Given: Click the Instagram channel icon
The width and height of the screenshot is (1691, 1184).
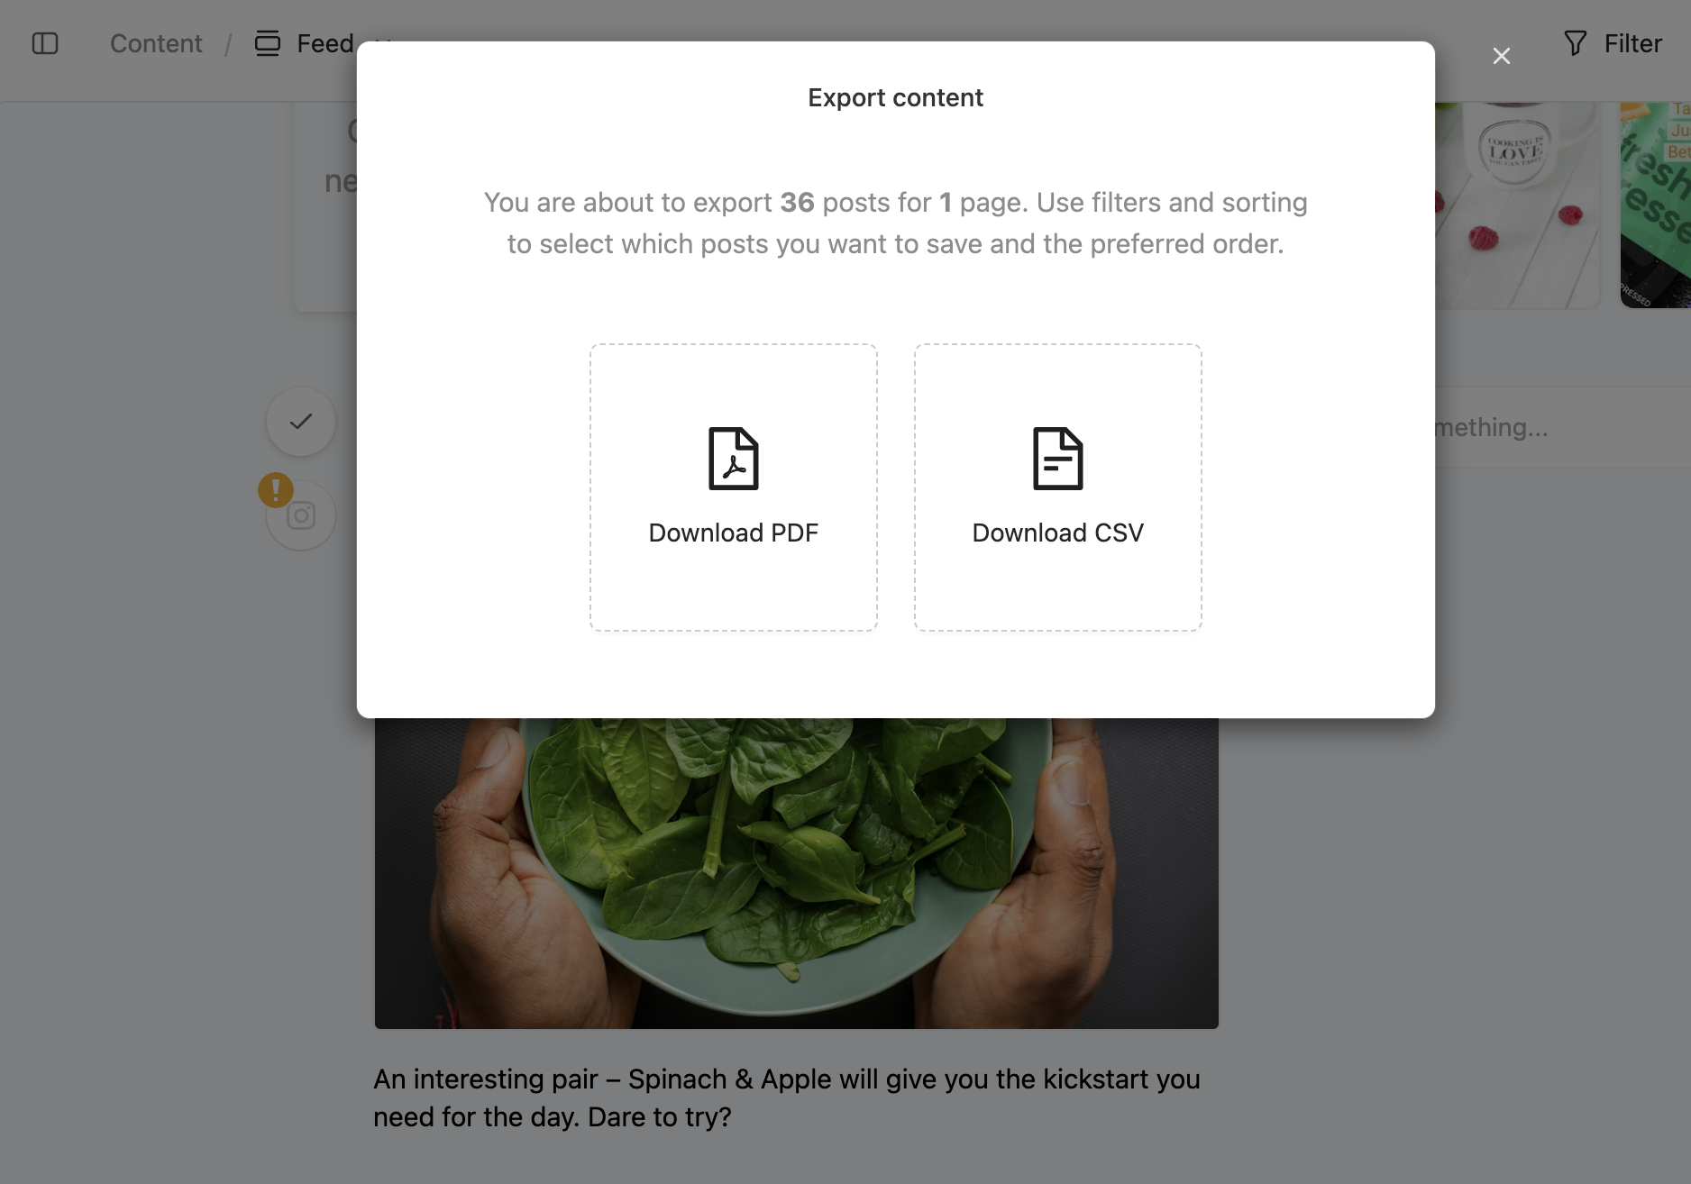Looking at the screenshot, I should pos(301,516).
